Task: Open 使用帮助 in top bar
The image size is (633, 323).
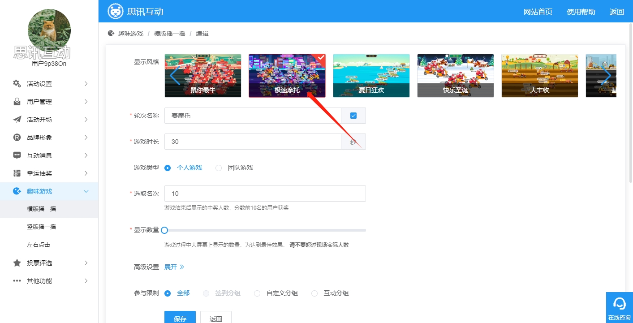Action: (x=581, y=12)
